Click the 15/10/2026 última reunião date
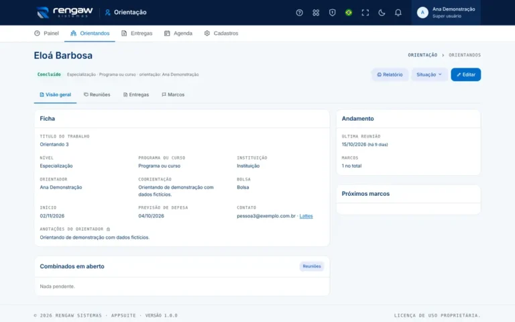The height and width of the screenshot is (322, 515). (x=354, y=144)
